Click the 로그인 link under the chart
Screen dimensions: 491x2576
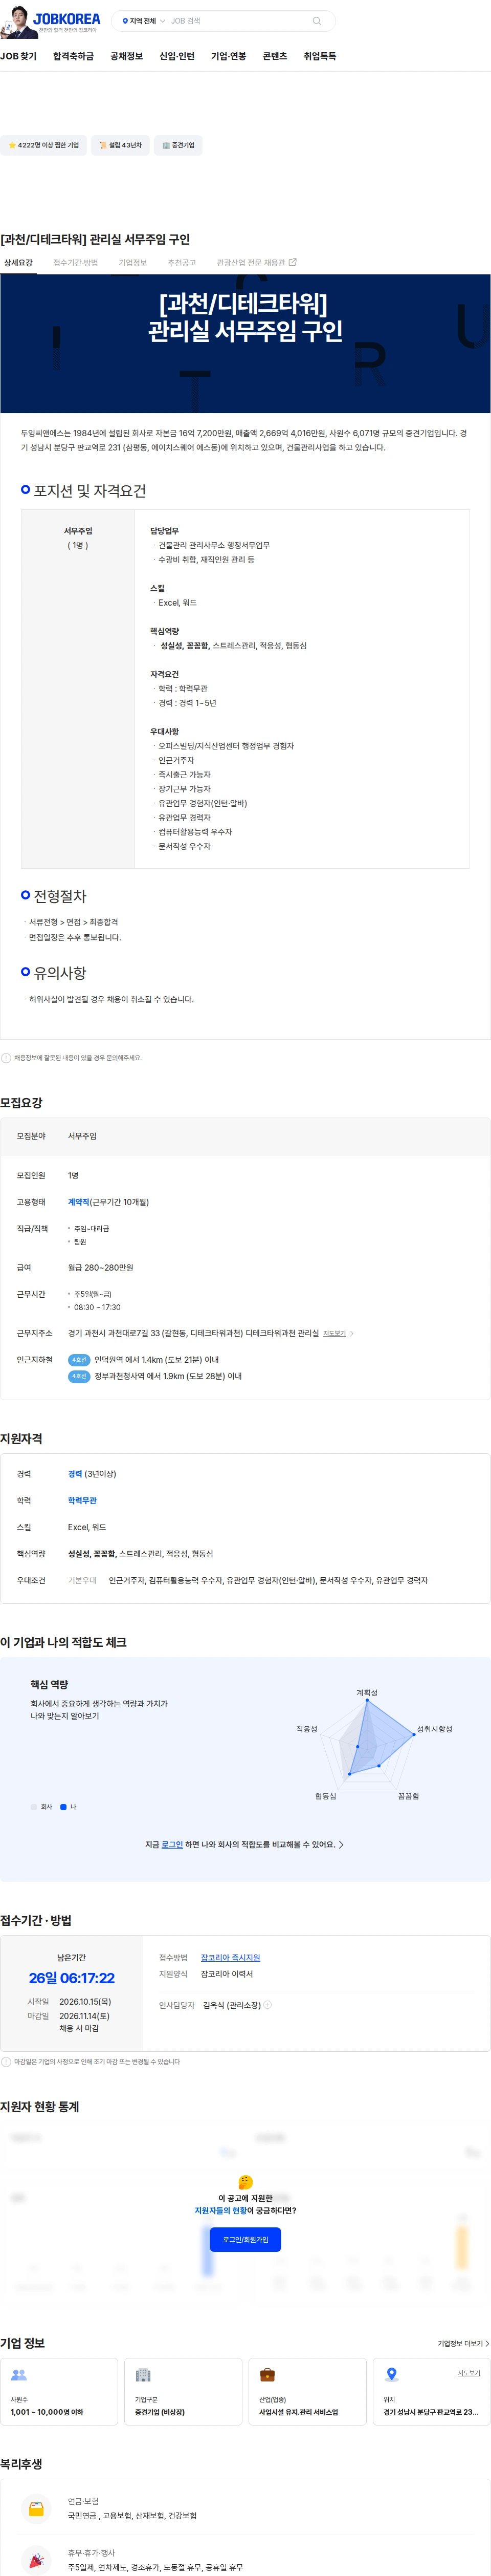tap(172, 1844)
